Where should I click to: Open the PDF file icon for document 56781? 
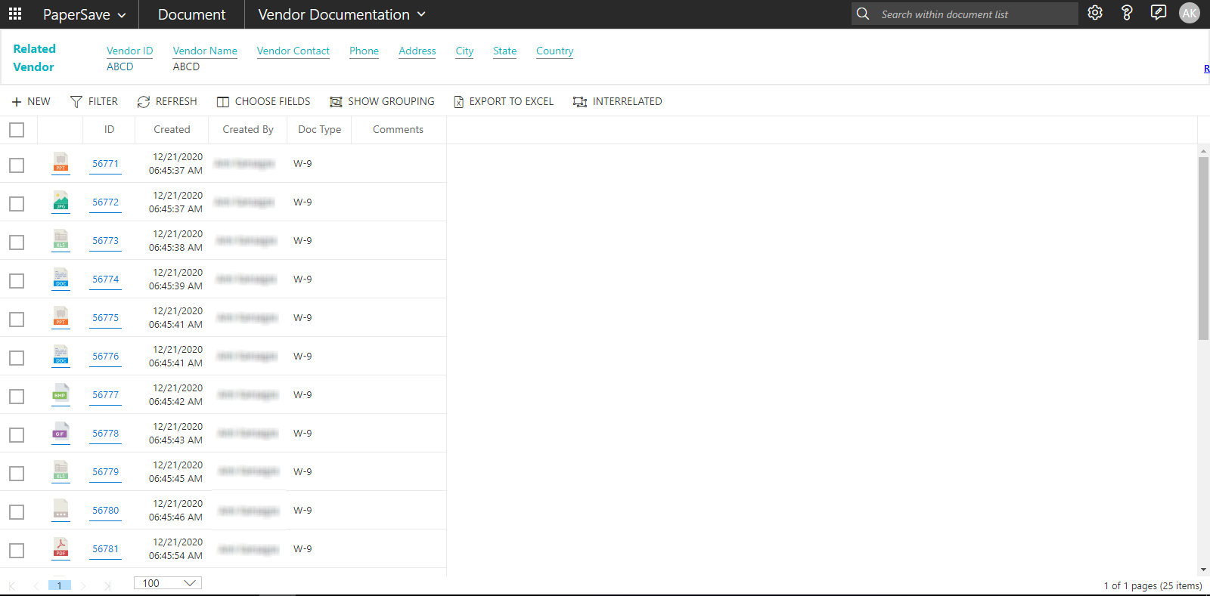tap(61, 548)
